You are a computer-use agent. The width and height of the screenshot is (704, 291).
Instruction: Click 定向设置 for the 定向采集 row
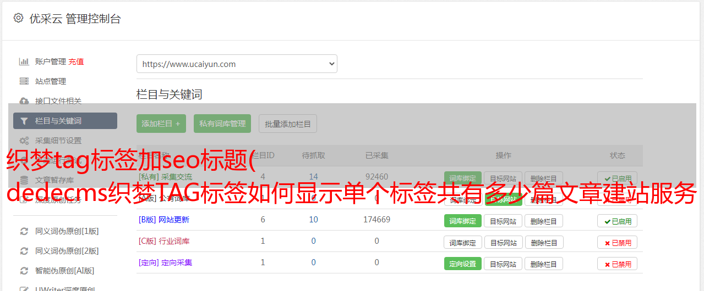463,264
